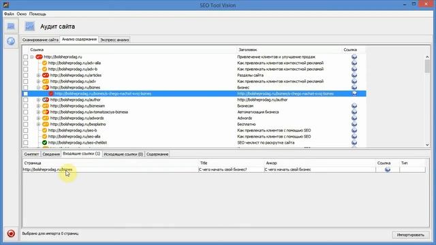This screenshot has width=436, height=245.
Task: Click the tree scrollbar down arrow
Action: pyautogui.click(x=427, y=145)
